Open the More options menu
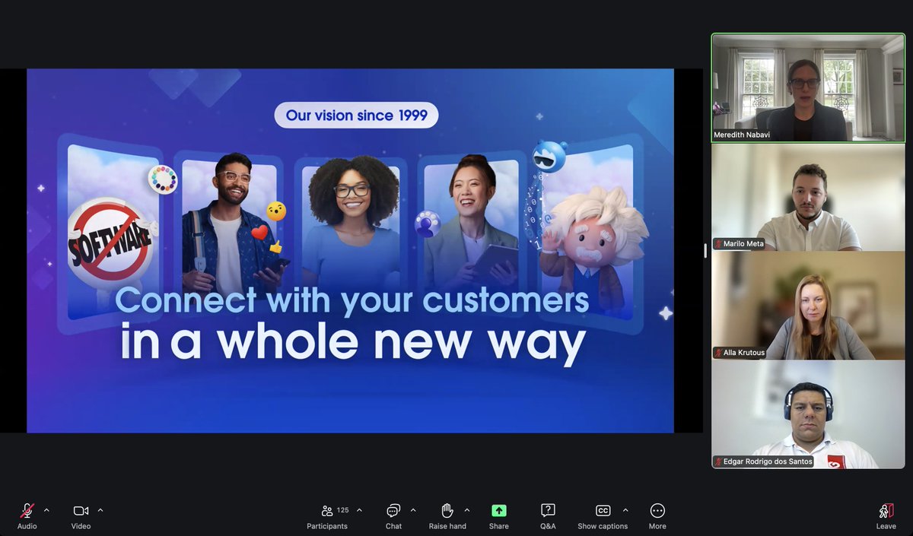 click(x=657, y=515)
